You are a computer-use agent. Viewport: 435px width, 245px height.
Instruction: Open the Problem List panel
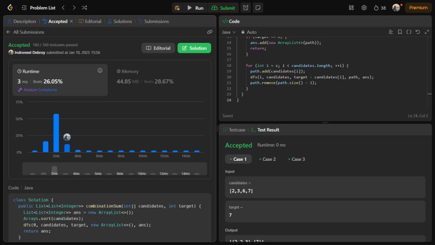[x=39, y=8]
